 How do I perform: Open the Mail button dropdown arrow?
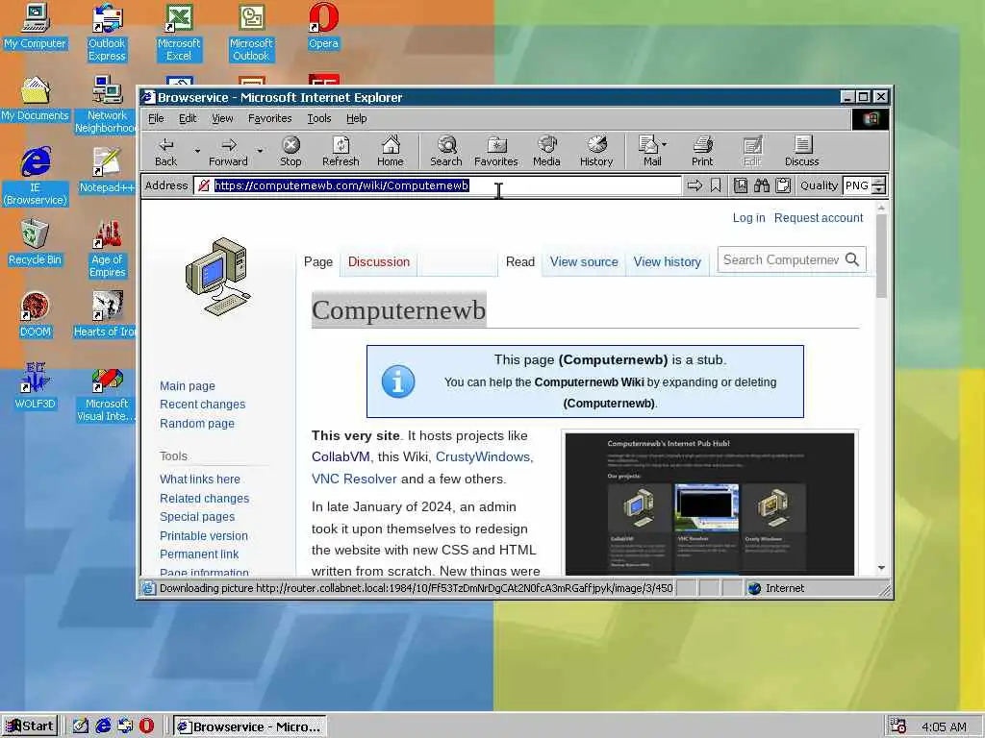pos(664,144)
